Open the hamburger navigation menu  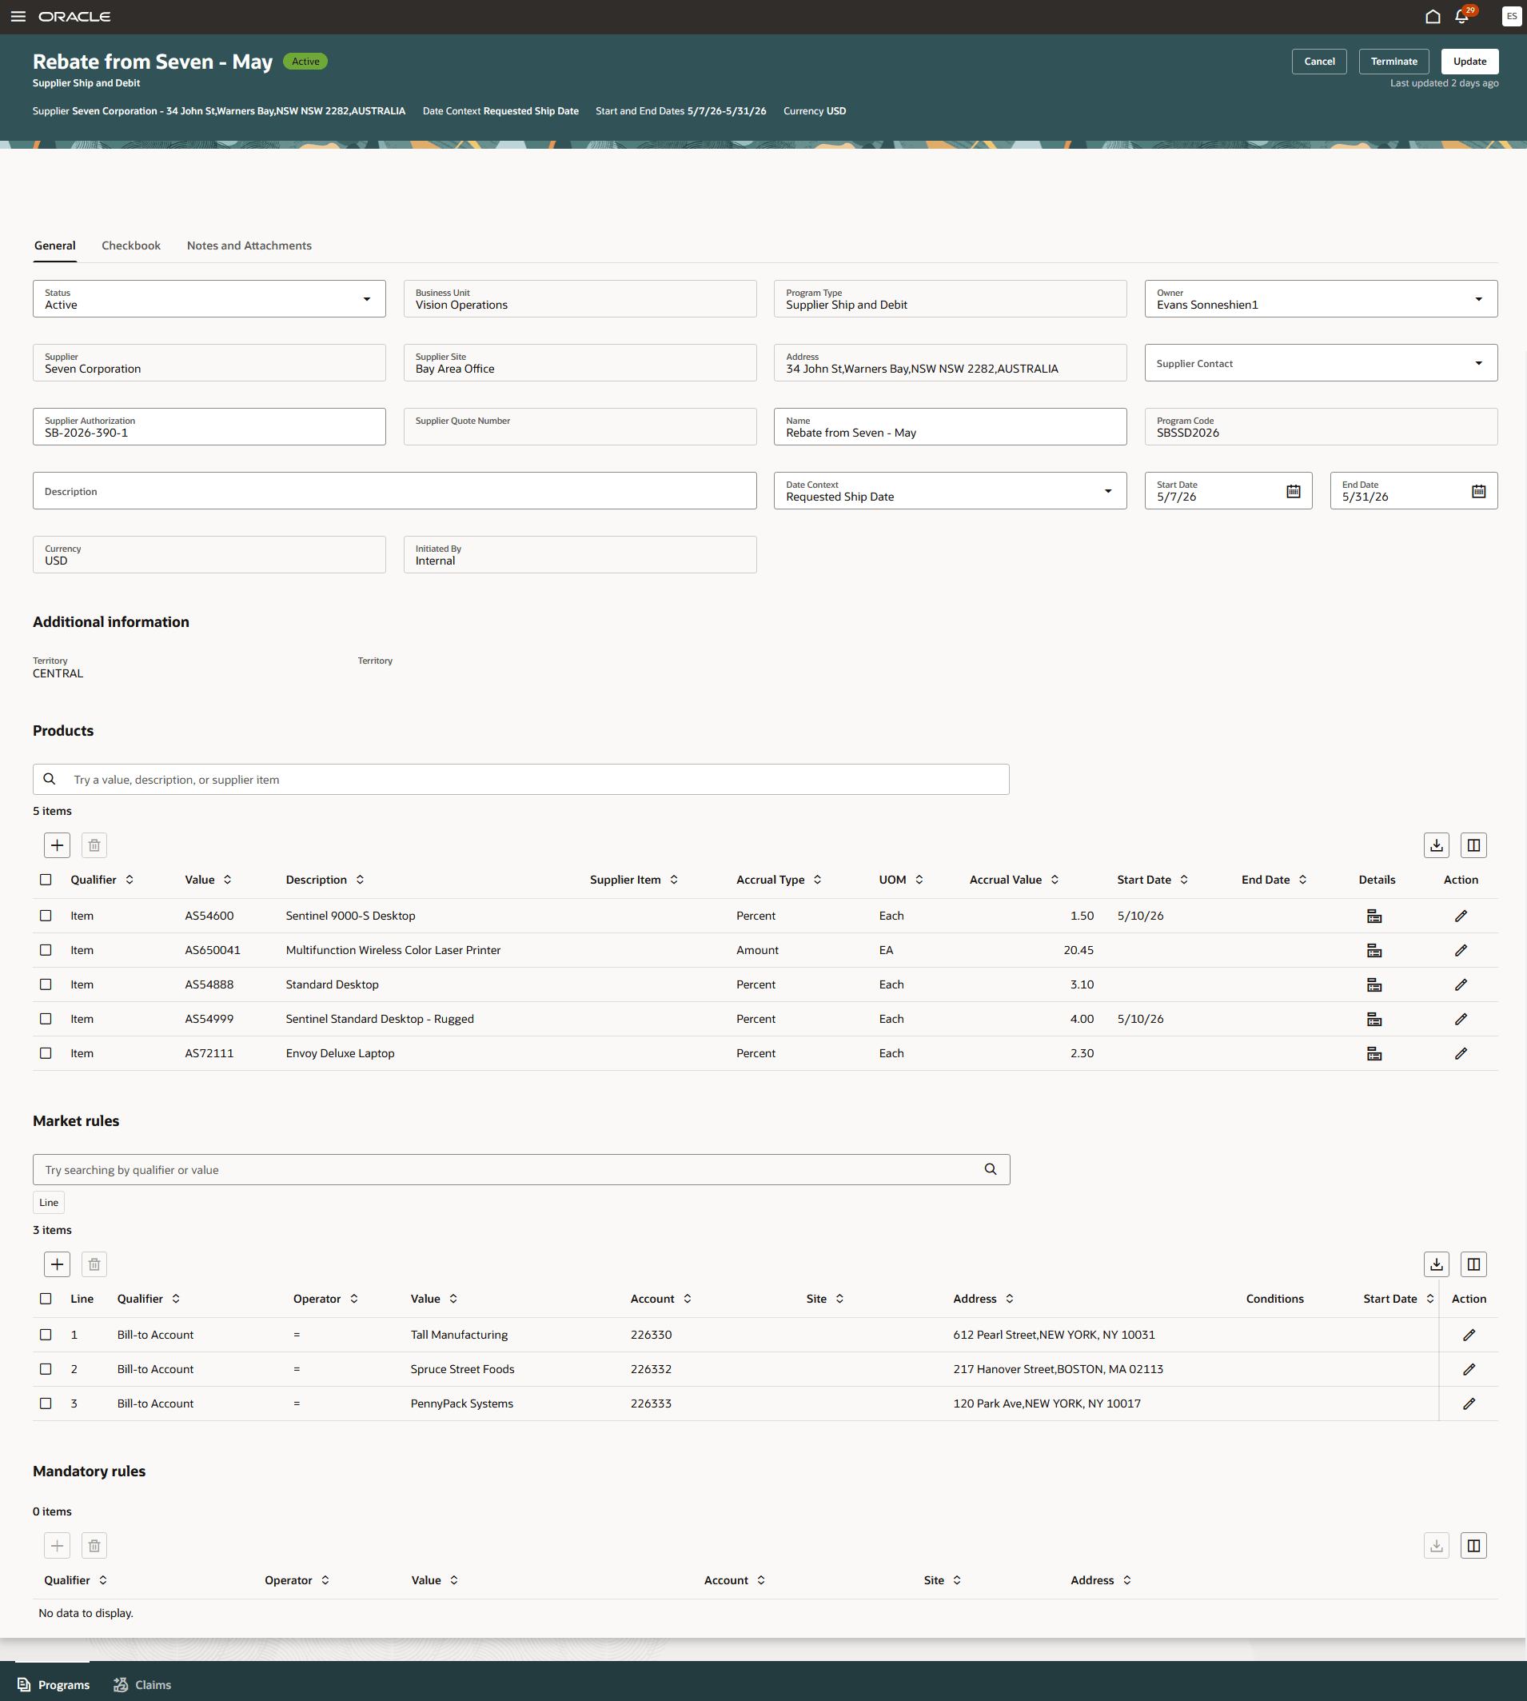(x=18, y=17)
